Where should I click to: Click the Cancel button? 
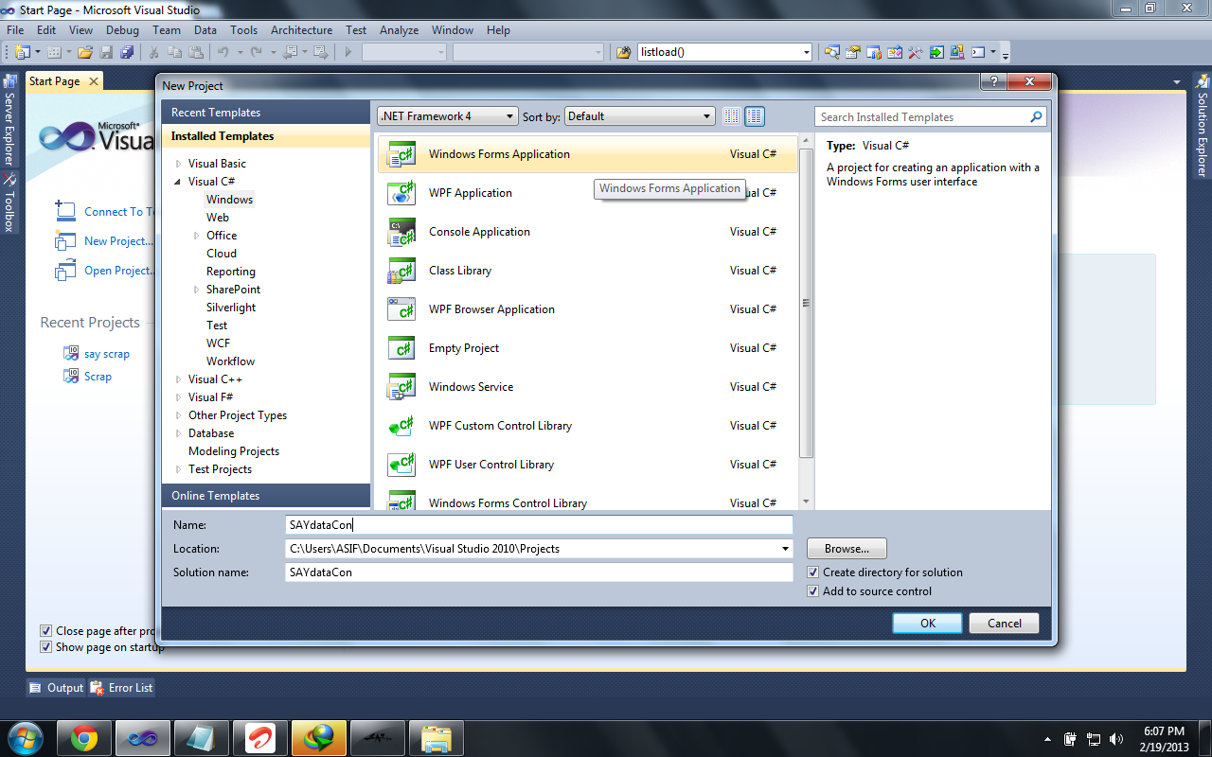[1005, 624]
